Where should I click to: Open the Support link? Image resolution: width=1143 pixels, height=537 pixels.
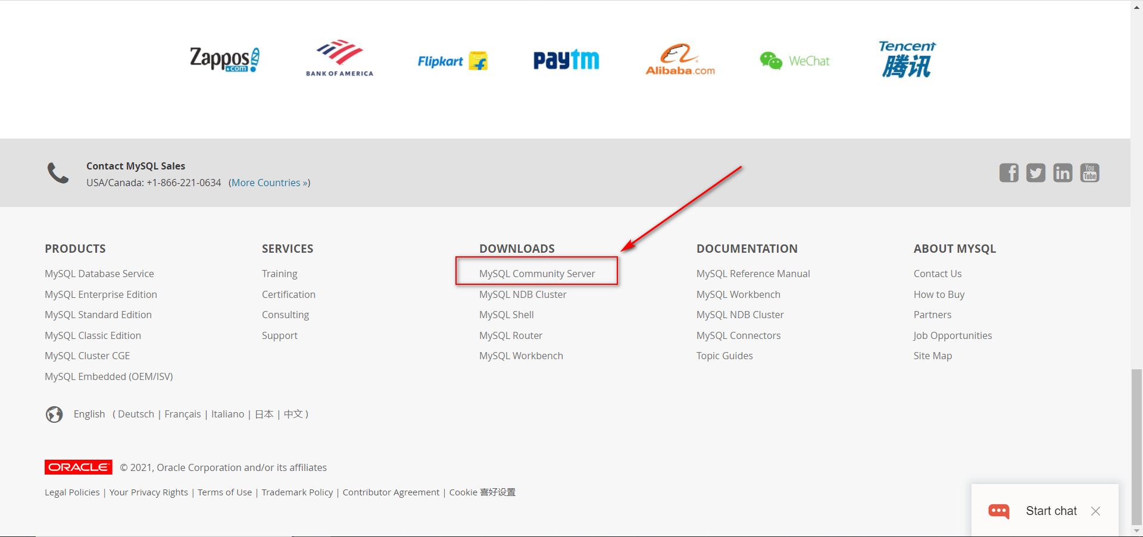(x=280, y=335)
